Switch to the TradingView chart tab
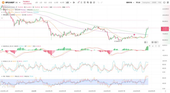170x93 pixels. pos(146,3)
